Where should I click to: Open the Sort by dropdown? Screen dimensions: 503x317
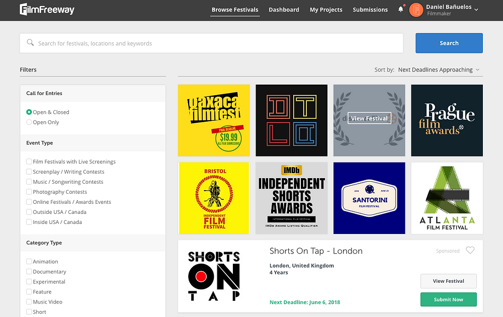pos(439,69)
